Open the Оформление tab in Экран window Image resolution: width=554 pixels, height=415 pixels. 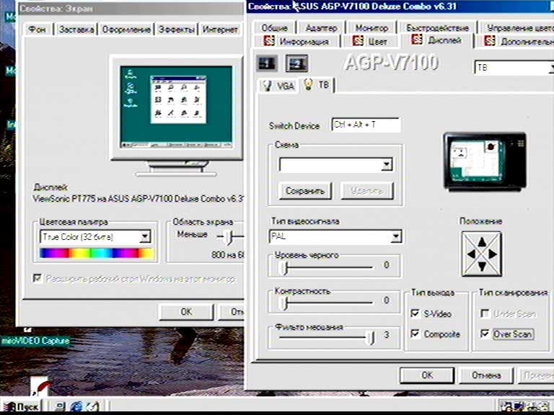126,30
